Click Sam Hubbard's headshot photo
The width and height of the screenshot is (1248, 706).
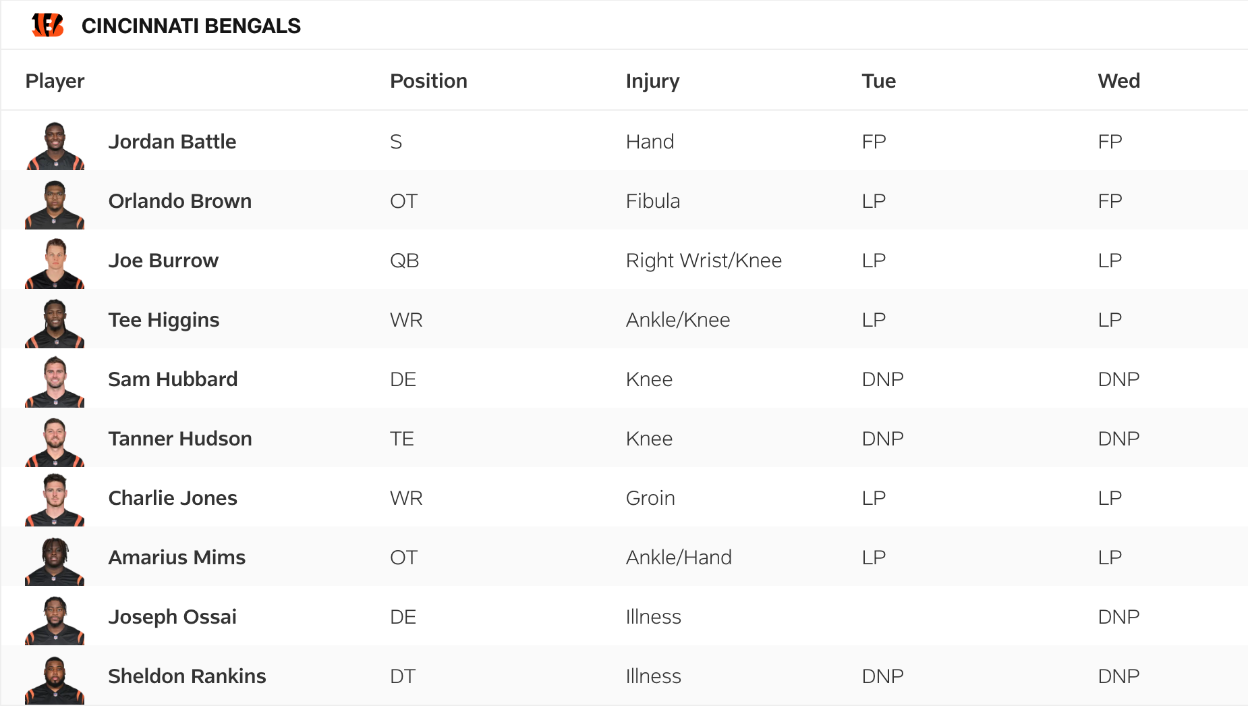pyautogui.click(x=55, y=383)
